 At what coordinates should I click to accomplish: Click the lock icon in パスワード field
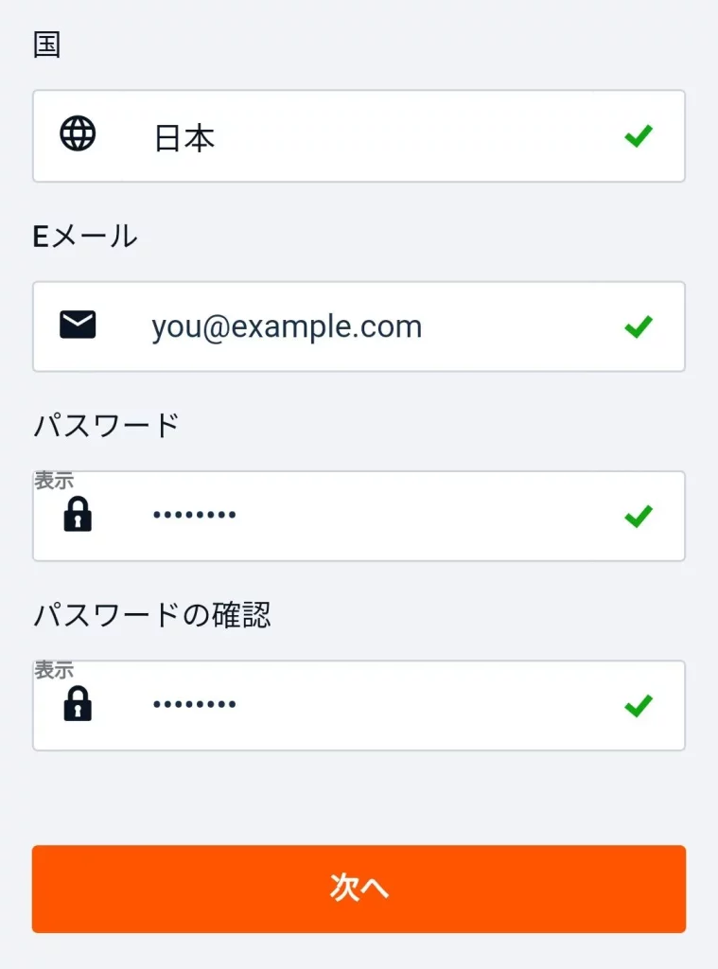[x=78, y=515]
